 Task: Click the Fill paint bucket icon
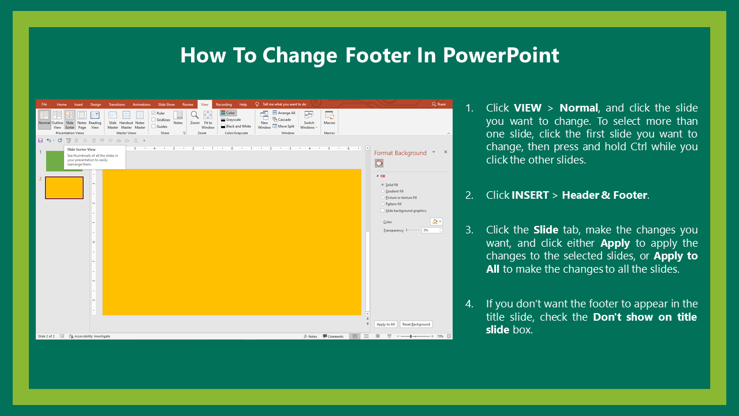(379, 164)
